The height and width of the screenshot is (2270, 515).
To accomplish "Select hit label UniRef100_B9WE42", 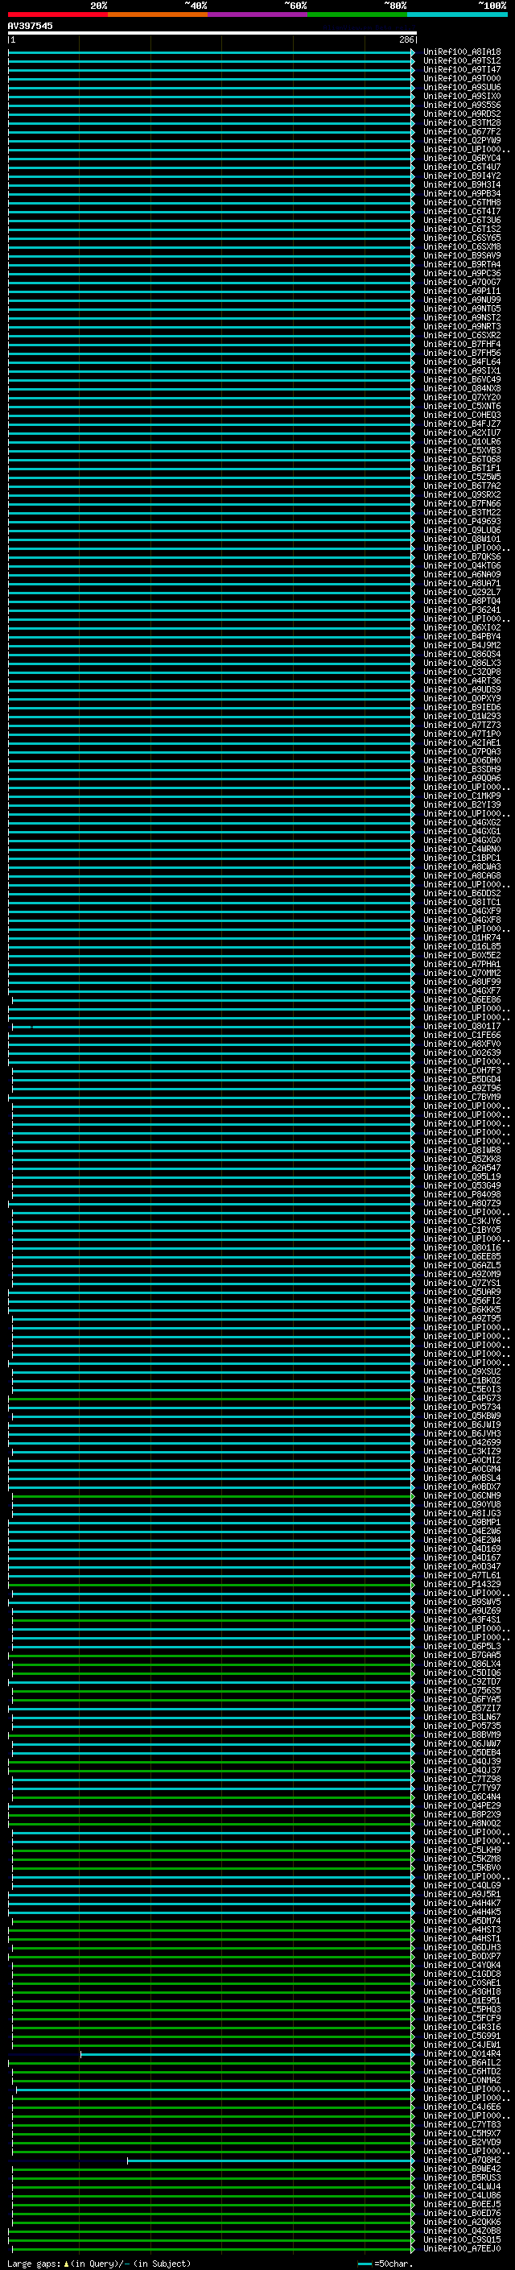I will 462,2169.
